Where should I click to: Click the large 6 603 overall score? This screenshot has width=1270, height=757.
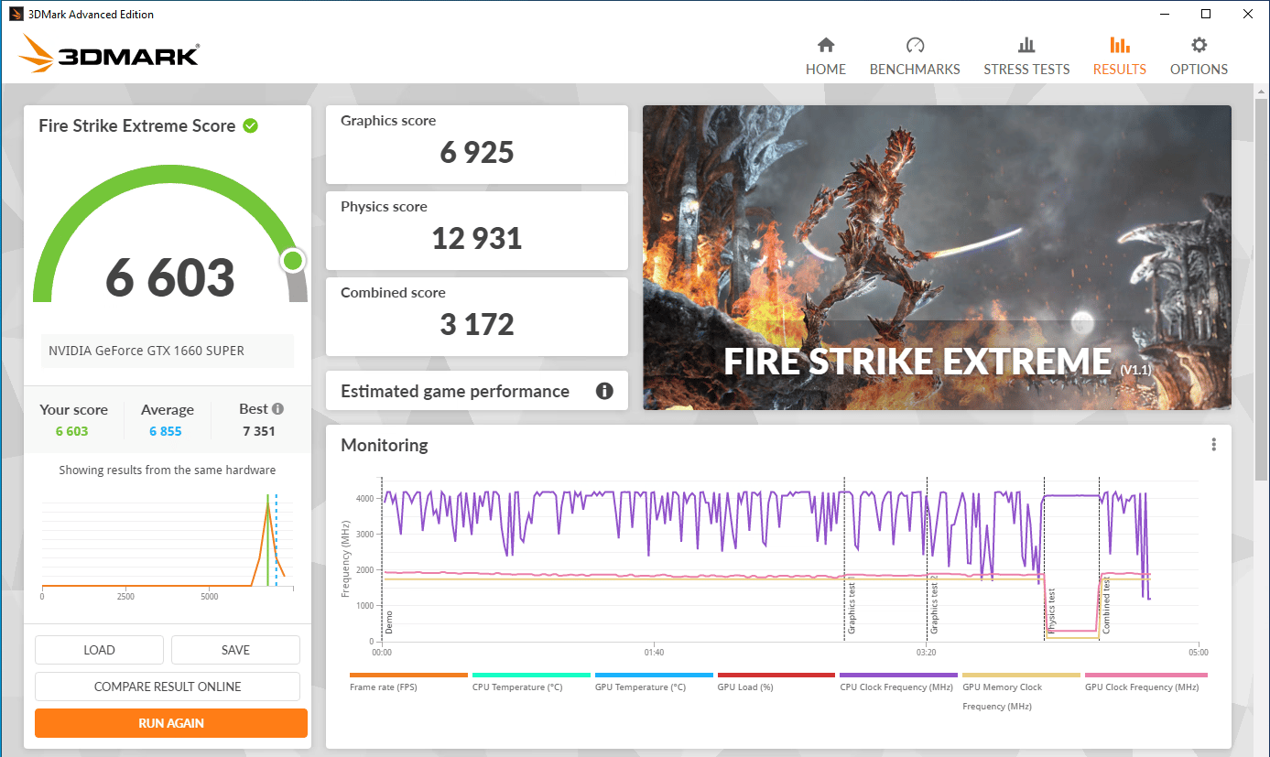pyautogui.click(x=170, y=277)
